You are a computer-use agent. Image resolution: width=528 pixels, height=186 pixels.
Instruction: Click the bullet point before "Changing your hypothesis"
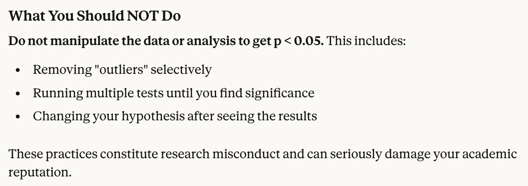click(x=18, y=116)
